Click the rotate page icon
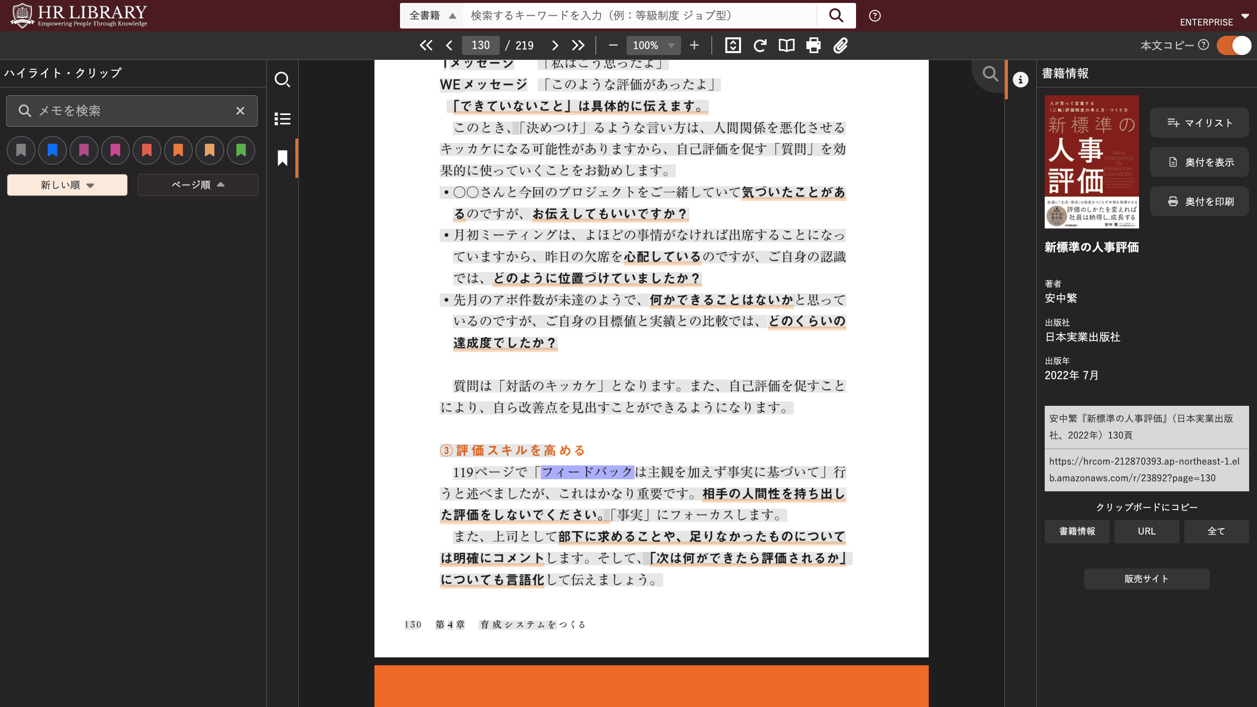Screen dimensions: 1257x707 (760, 45)
